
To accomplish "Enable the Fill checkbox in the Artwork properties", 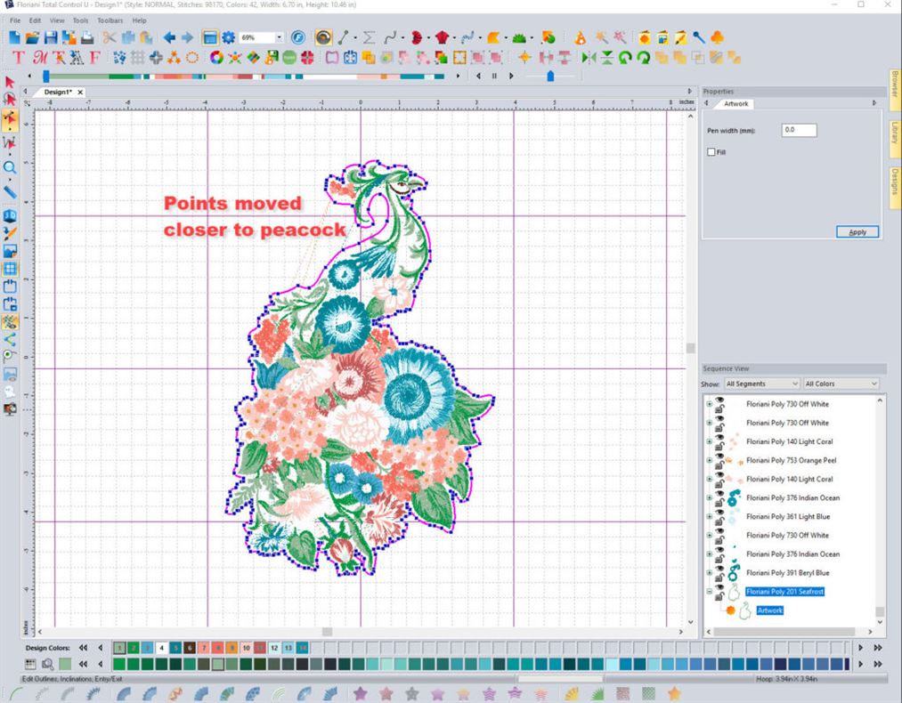I will point(712,152).
